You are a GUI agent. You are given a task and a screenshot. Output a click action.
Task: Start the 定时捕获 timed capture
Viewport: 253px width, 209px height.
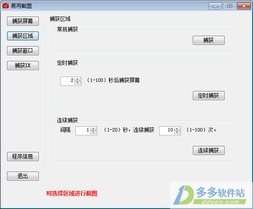[x=209, y=96]
